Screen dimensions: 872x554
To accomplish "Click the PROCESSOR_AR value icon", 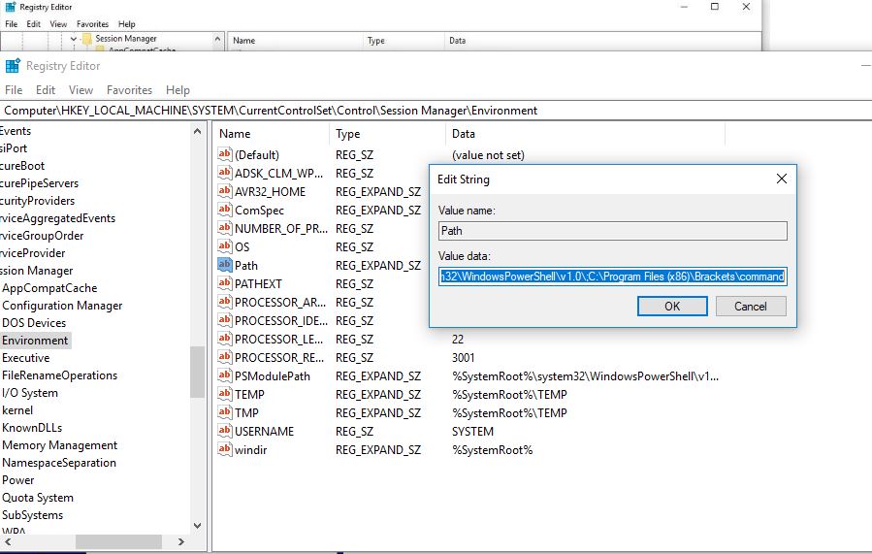I will [x=225, y=302].
